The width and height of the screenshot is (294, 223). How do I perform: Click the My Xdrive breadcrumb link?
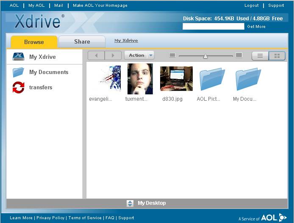pos(126,41)
